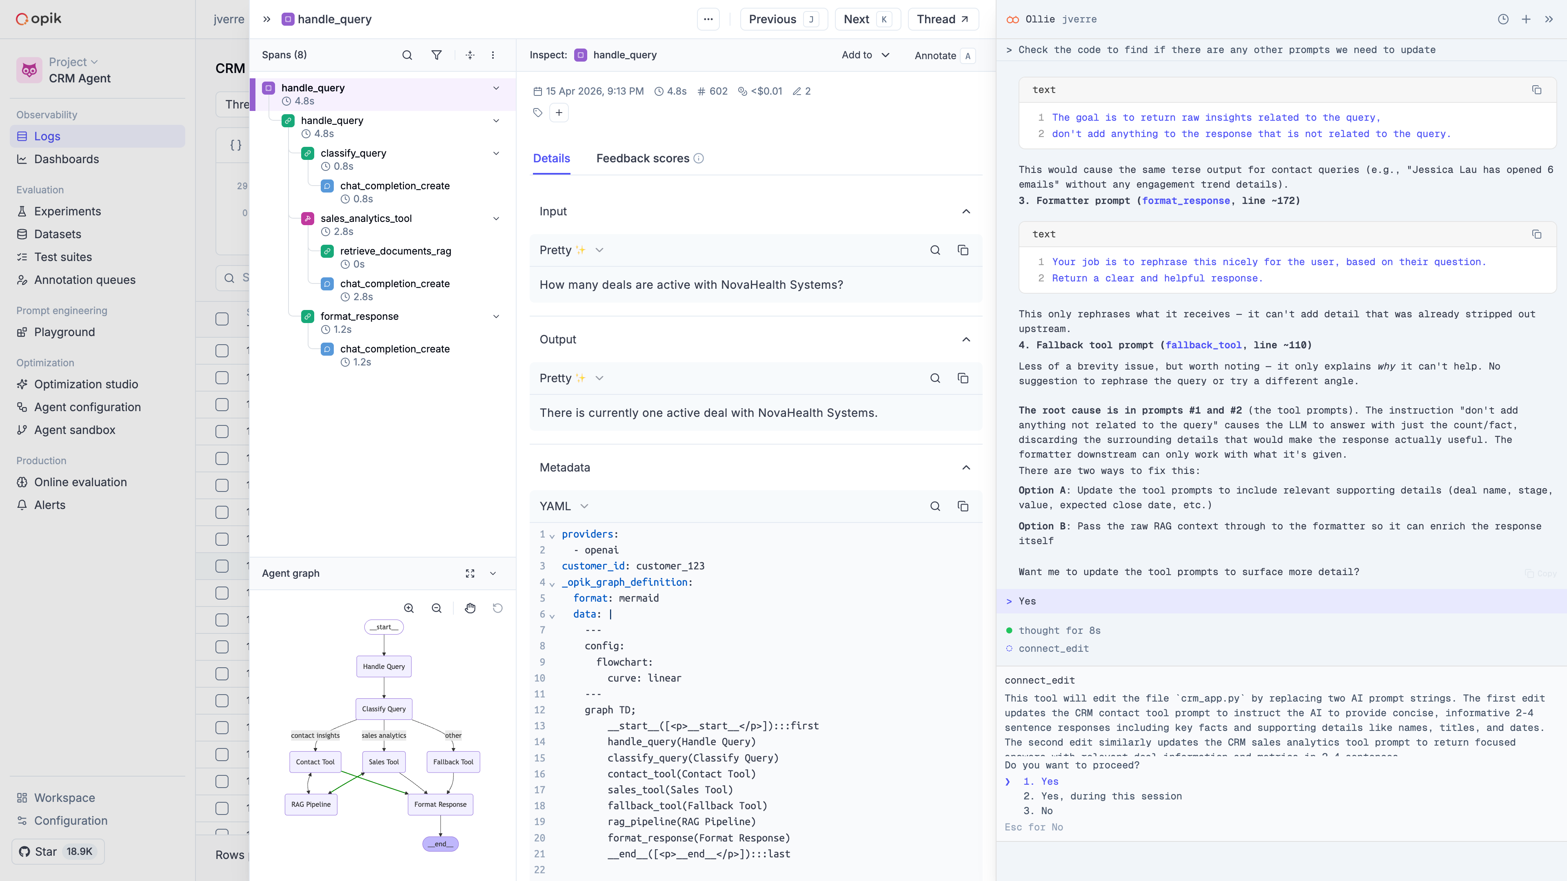The image size is (1567, 881).
Task: Collapse the Input section
Action: click(966, 211)
